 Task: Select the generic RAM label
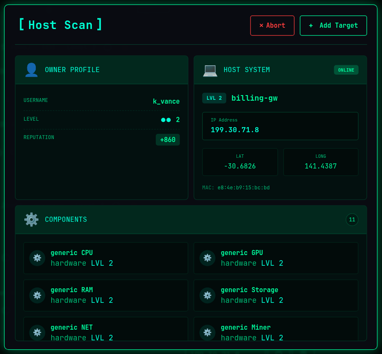(x=72, y=290)
